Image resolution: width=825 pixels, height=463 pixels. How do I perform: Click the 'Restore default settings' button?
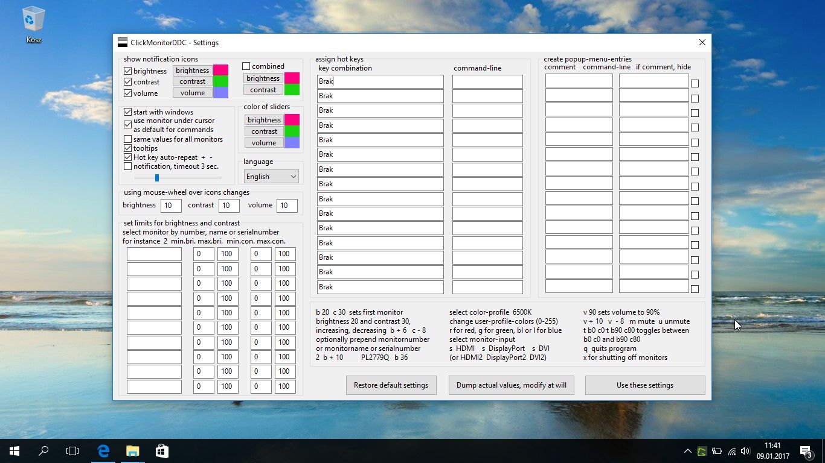point(391,385)
